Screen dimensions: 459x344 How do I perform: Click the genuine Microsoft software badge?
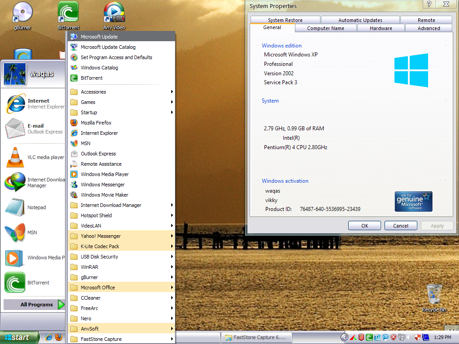point(413,202)
